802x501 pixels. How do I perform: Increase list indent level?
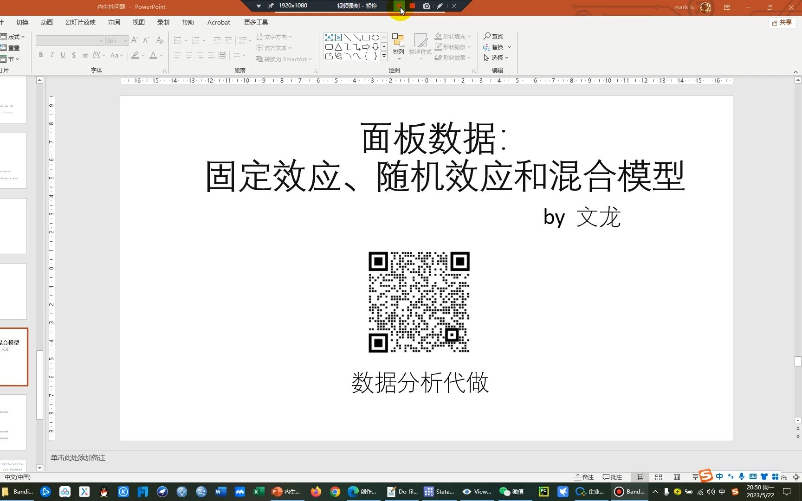[x=228, y=40]
